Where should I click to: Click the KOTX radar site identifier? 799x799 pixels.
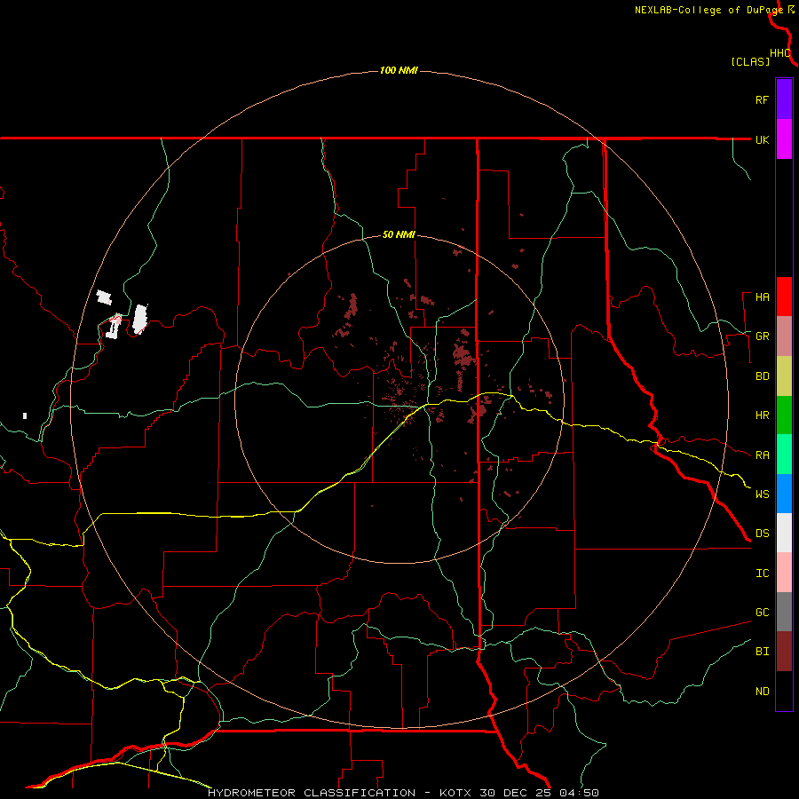click(x=456, y=793)
